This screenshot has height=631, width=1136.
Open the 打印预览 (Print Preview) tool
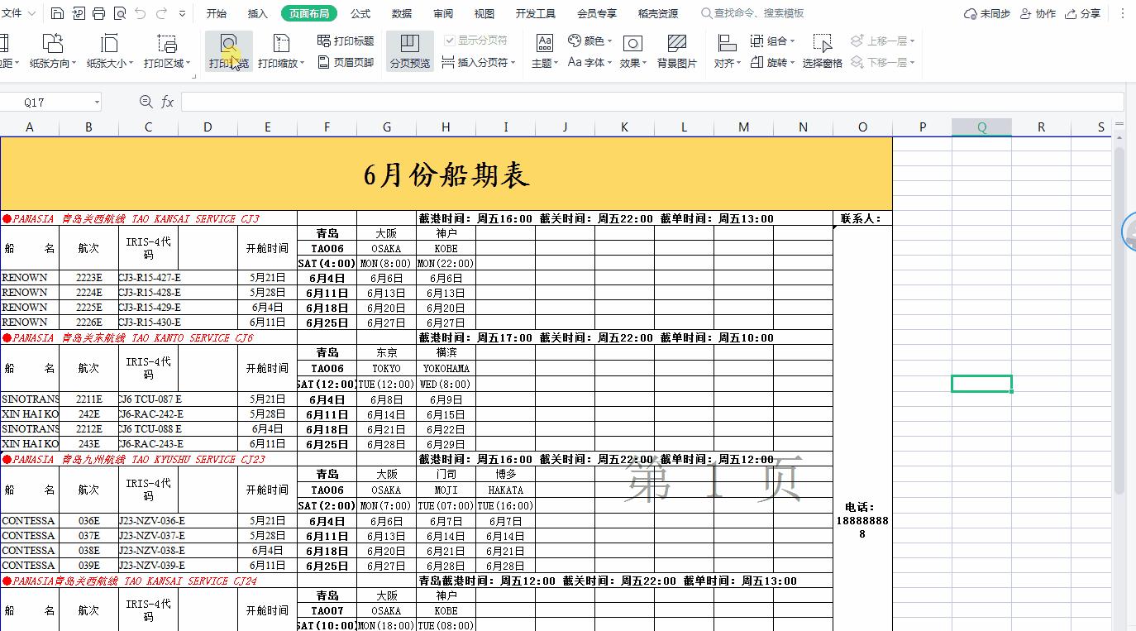[x=228, y=50]
